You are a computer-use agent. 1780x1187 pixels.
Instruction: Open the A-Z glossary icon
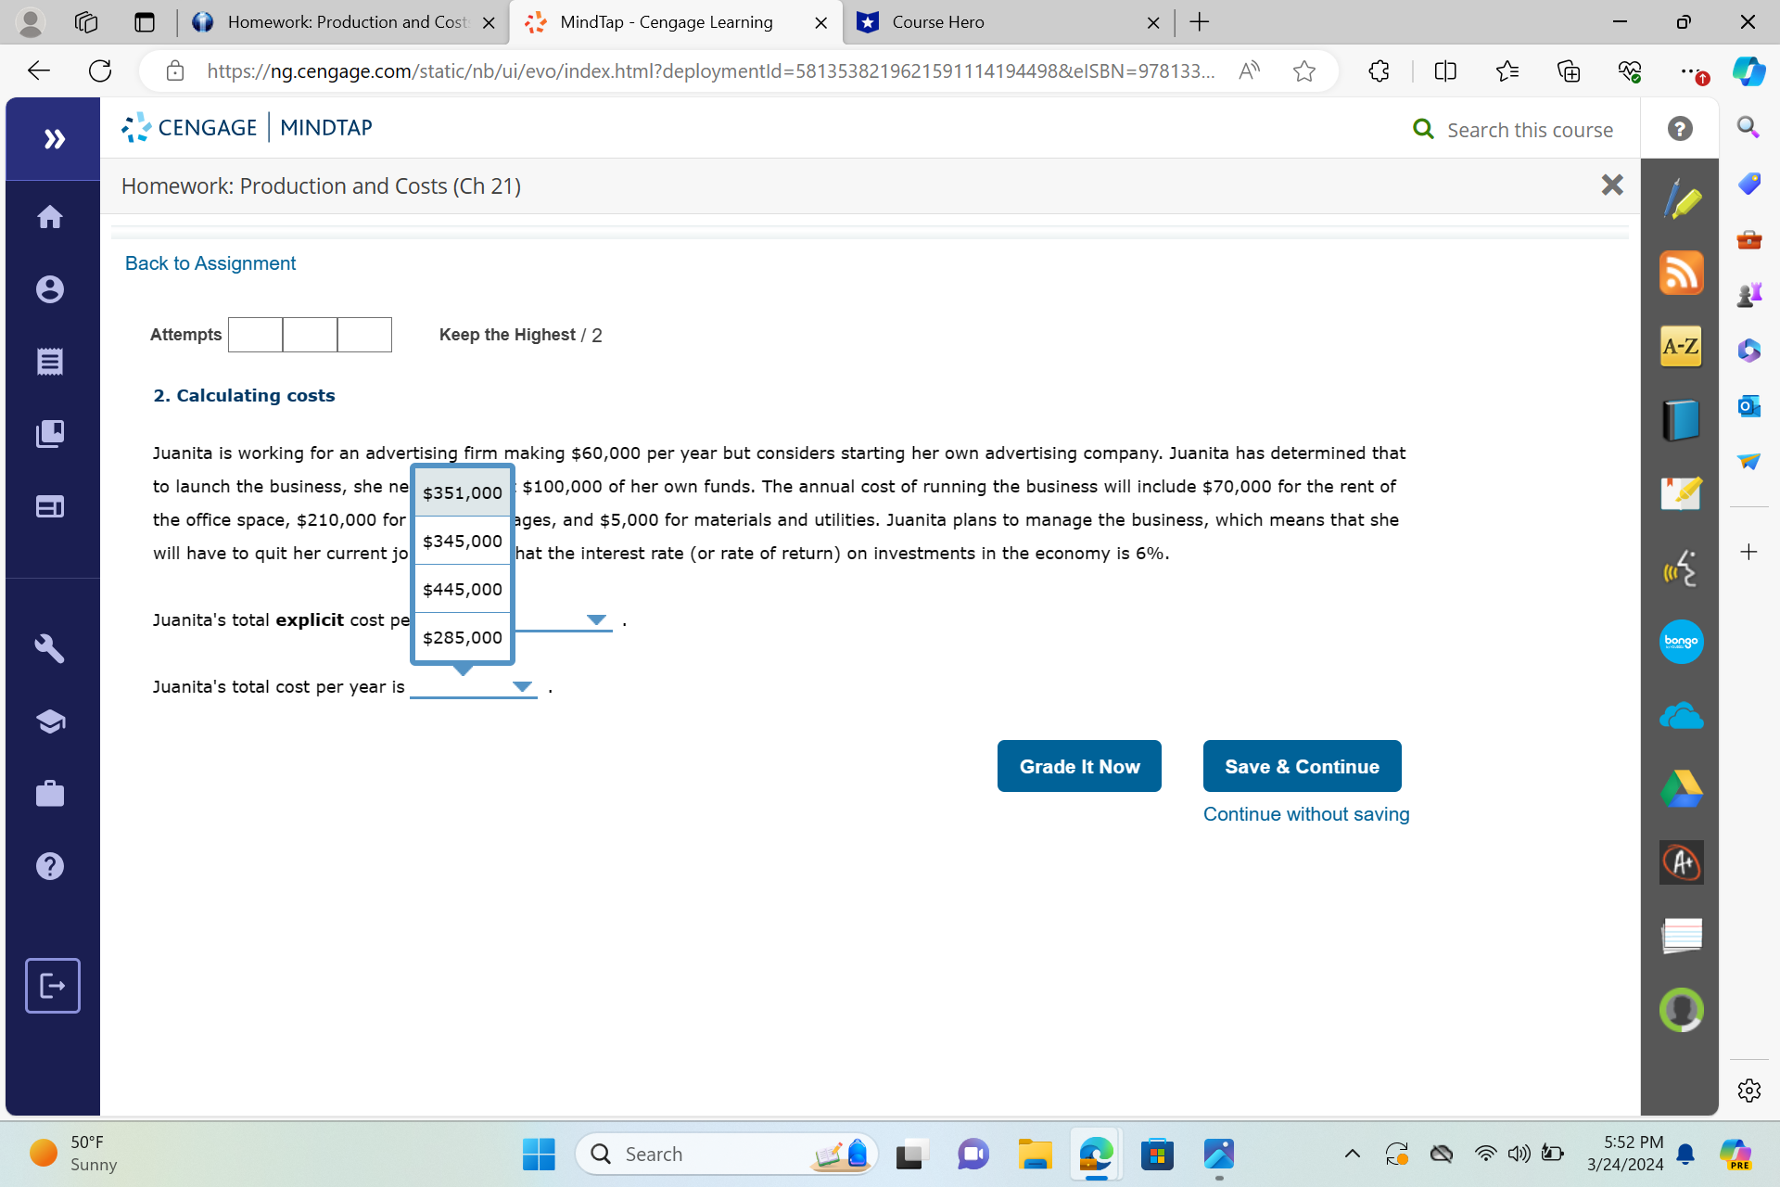point(1681,347)
